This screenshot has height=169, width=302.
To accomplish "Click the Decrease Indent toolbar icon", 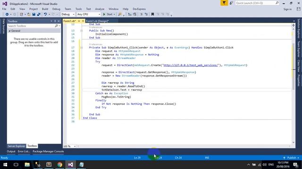I will coord(141,15).
